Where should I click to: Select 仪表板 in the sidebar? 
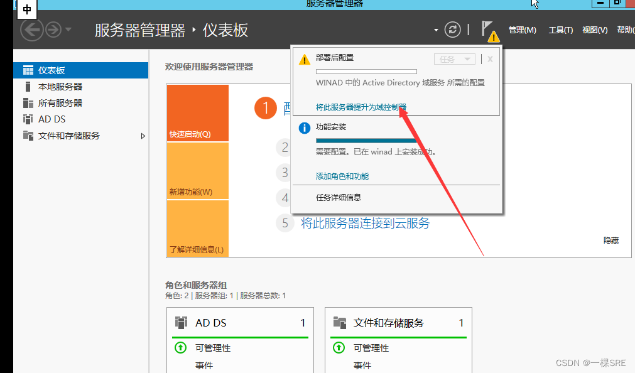pyautogui.click(x=50, y=69)
